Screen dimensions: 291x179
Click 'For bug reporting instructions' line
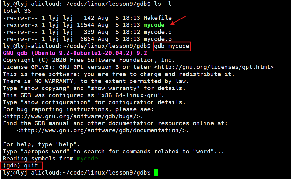(x=78, y=109)
